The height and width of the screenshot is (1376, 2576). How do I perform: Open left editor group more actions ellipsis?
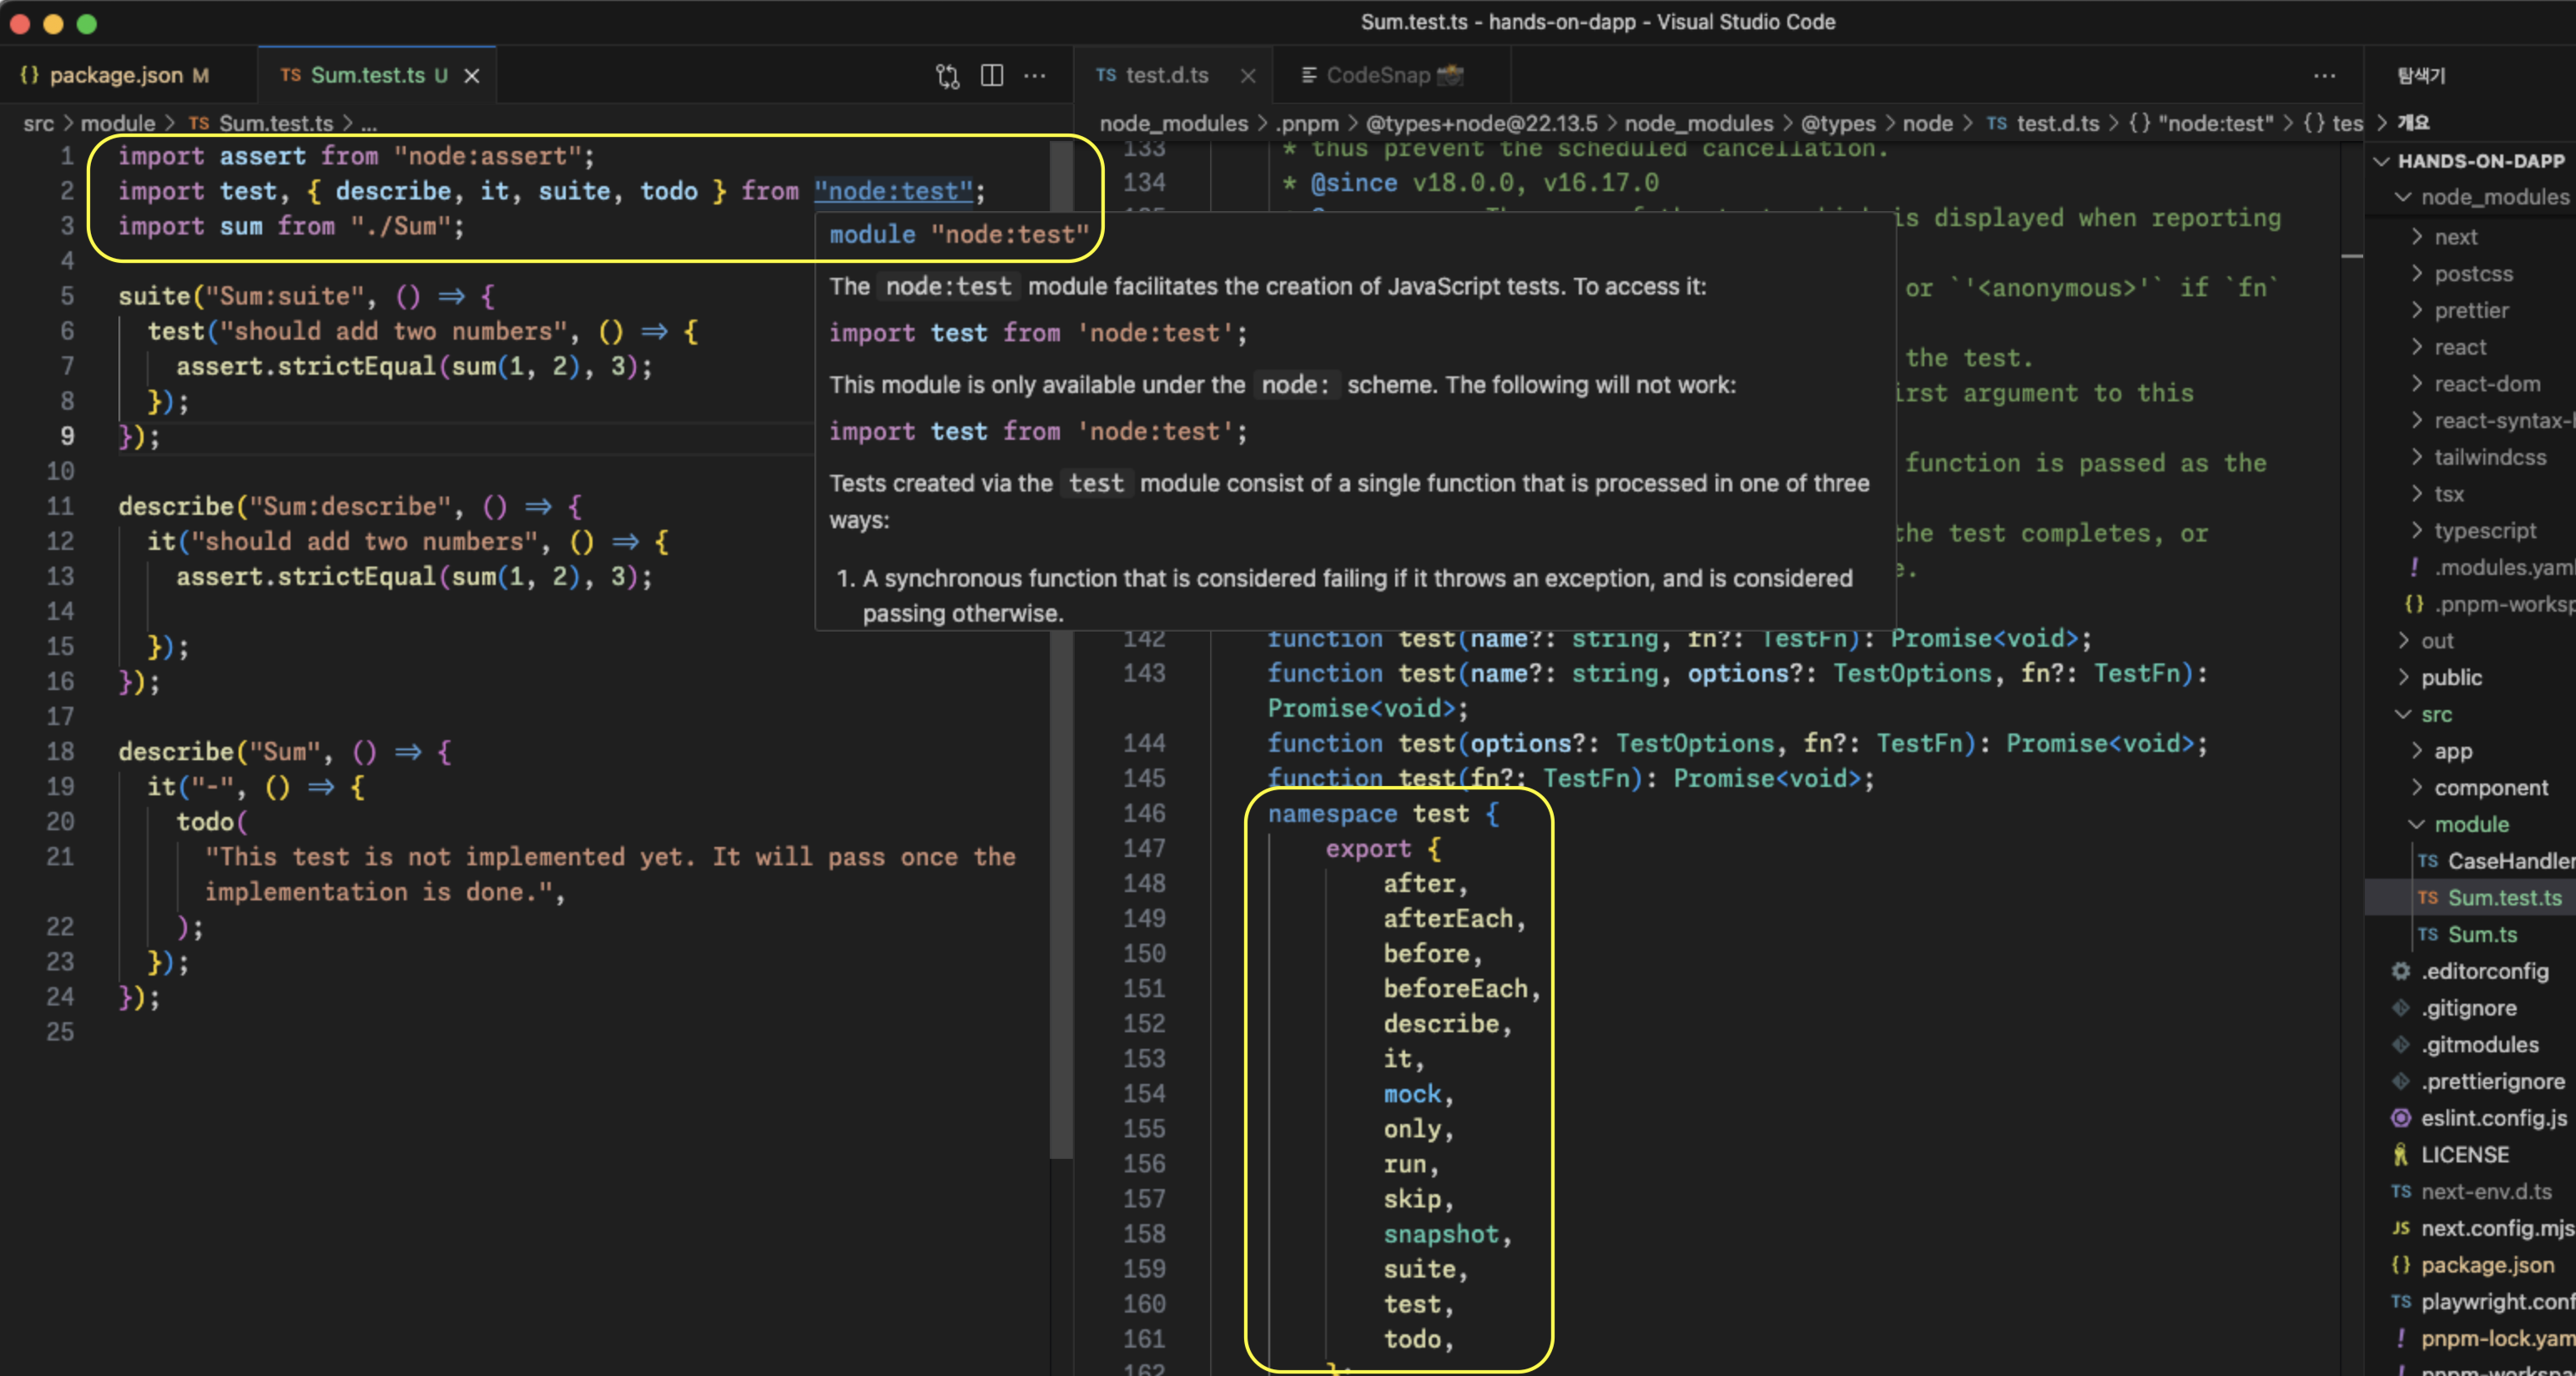tap(1035, 76)
